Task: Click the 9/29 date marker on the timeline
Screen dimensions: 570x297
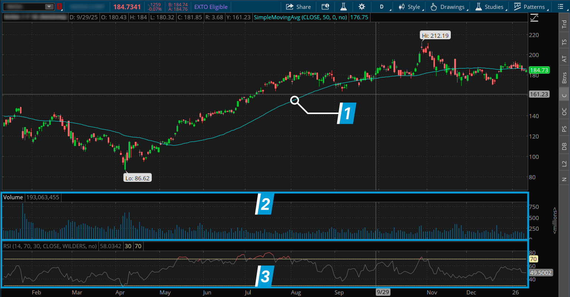Action: click(383, 292)
